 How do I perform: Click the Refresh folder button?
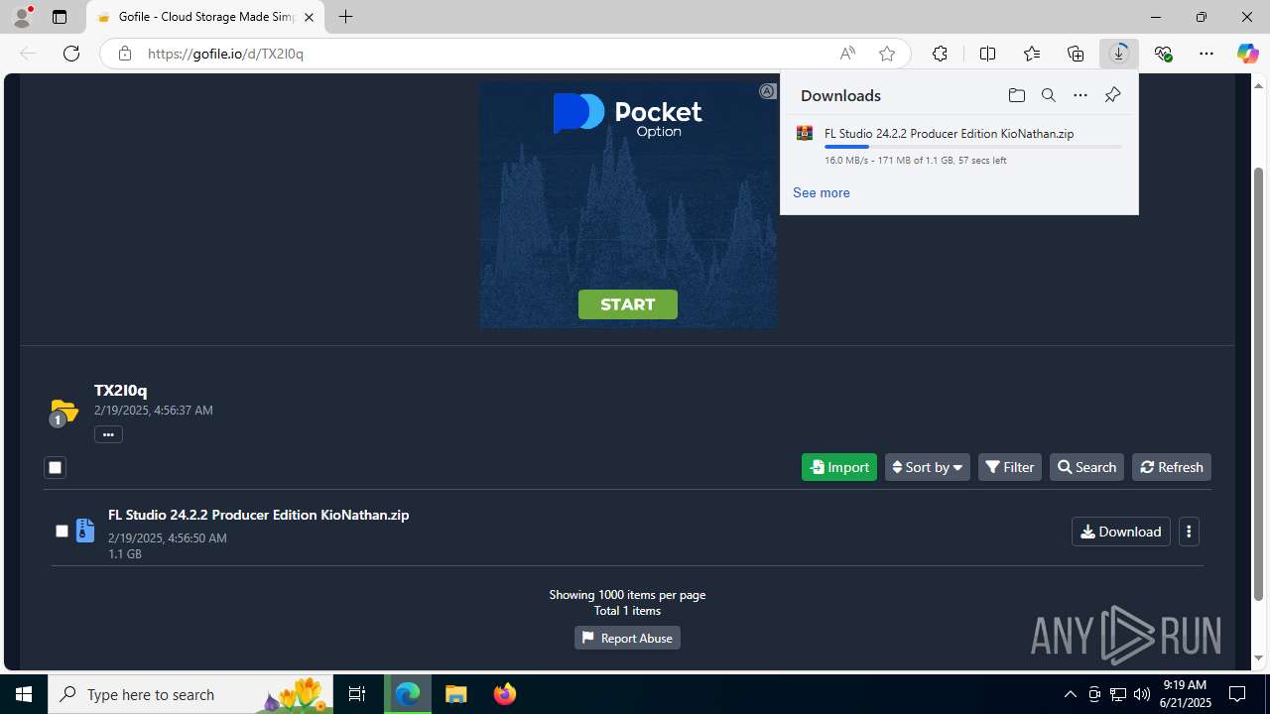pos(1172,467)
